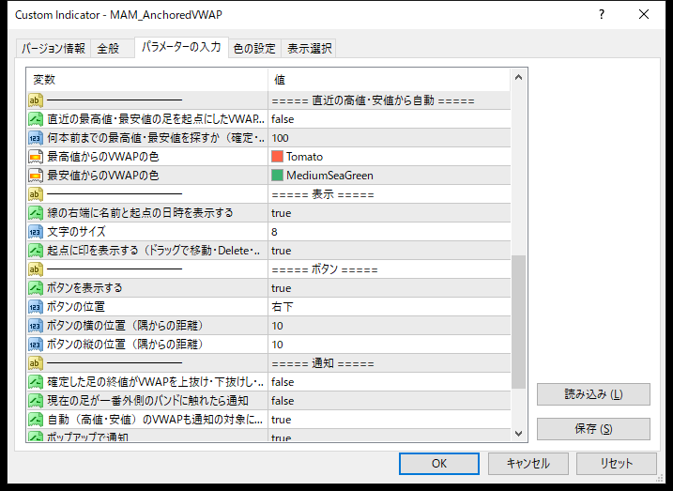Click the 123 icon of ボタンの位置
673x491 pixels.
(36, 307)
